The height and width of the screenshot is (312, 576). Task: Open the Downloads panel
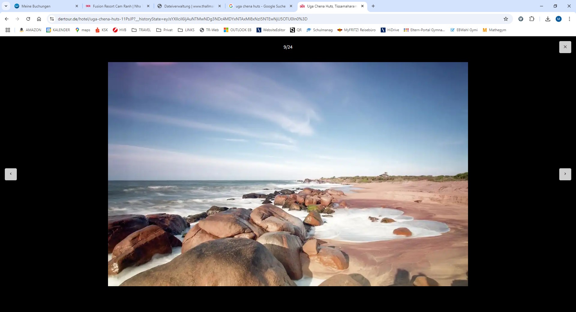[548, 19]
